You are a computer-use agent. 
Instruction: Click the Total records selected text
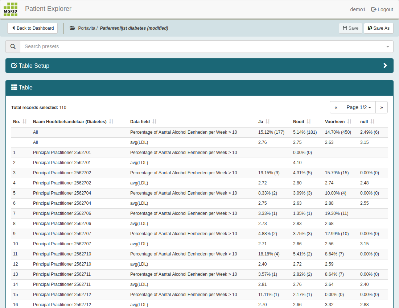pyautogui.click(x=39, y=108)
